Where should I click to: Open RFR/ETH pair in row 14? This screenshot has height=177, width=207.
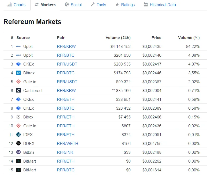click(x=66, y=161)
